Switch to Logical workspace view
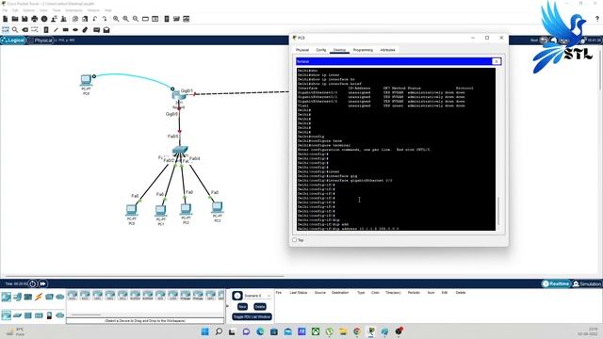The height and width of the screenshot is (339, 603). pos(13,40)
